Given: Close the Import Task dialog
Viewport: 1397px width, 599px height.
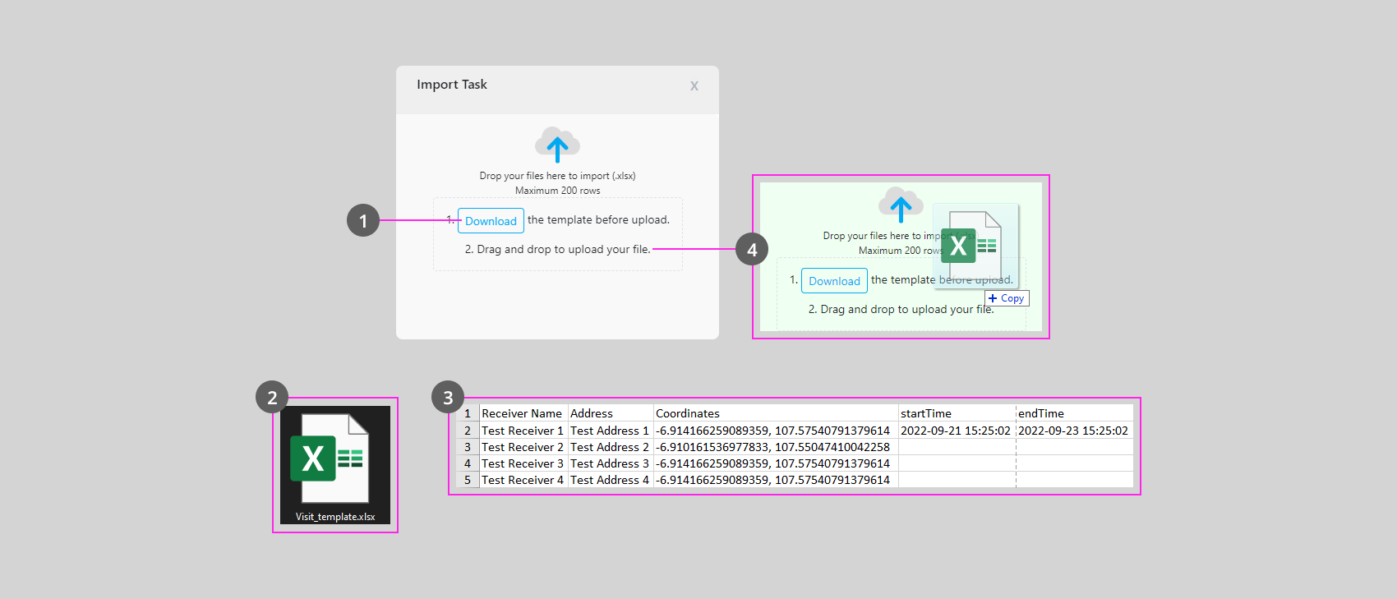Looking at the screenshot, I should click(694, 86).
